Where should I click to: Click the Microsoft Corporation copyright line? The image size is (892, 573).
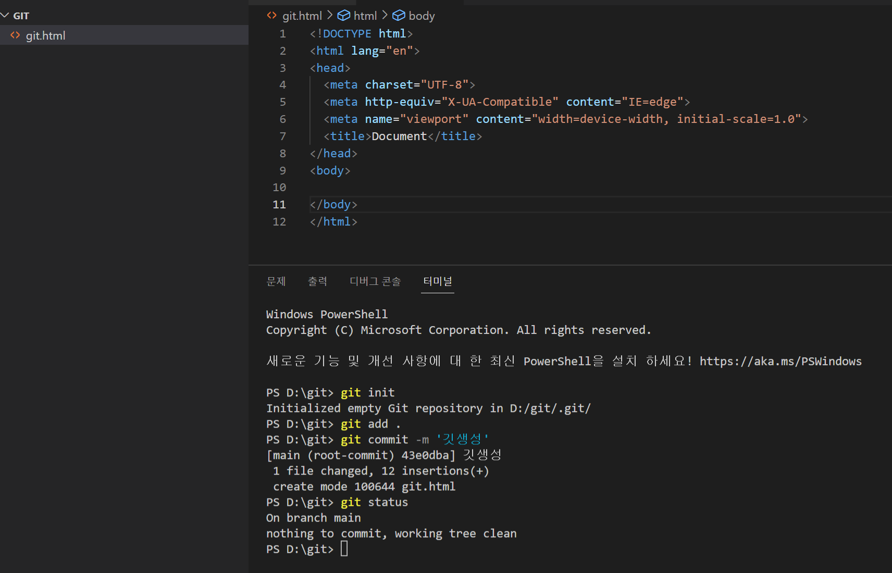[459, 330]
